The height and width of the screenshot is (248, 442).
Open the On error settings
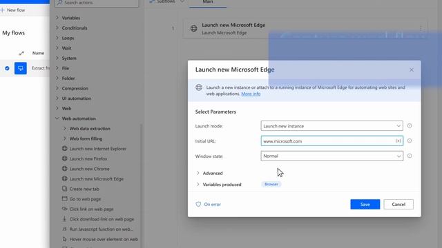(x=209, y=205)
